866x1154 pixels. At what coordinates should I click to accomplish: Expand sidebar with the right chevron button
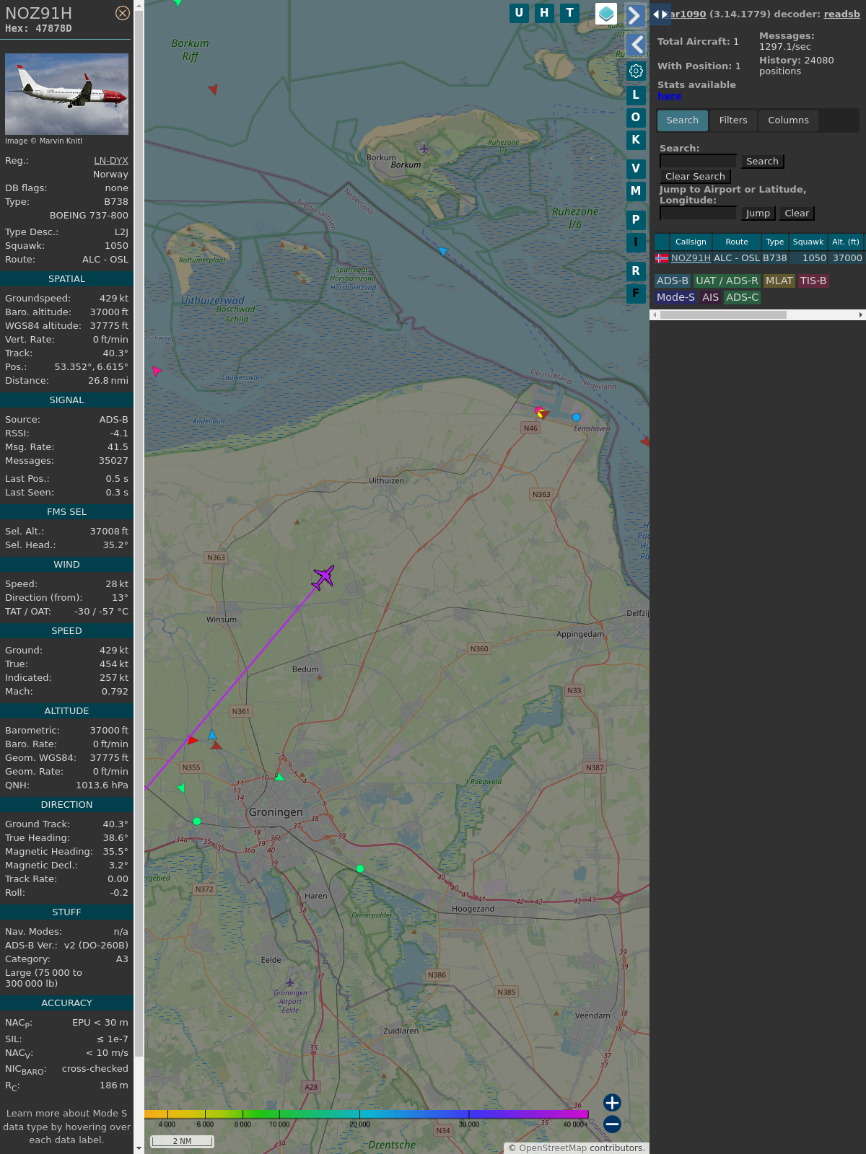pyautogui.click(x=634, y=15)
